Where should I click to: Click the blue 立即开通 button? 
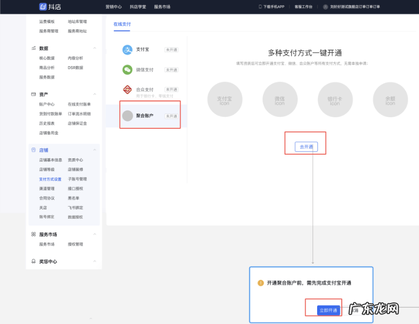pos(328,310)
